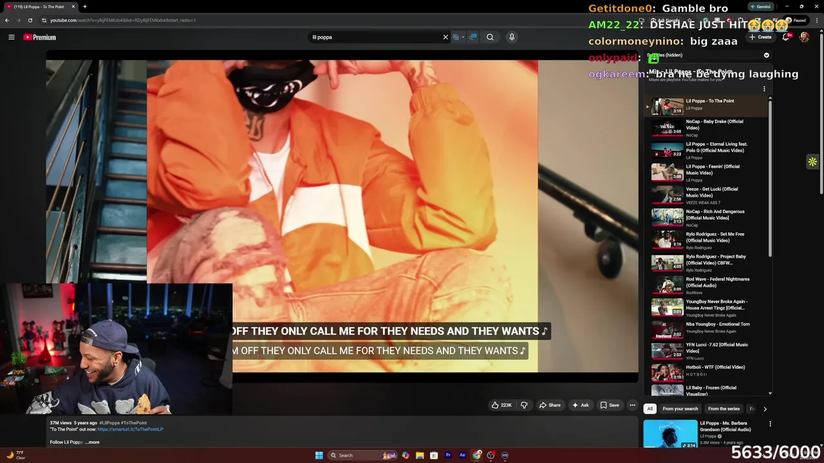Open OBS Studio from the taskbar

coord(491,455)
